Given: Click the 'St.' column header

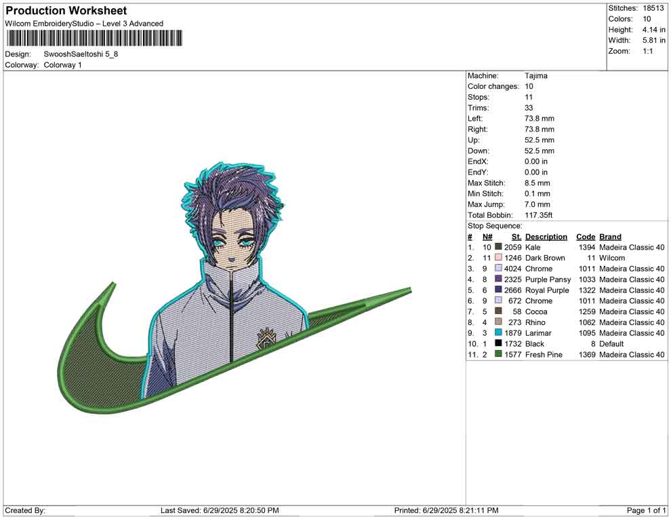Looking at the screenshot, I should pos(516,236).
